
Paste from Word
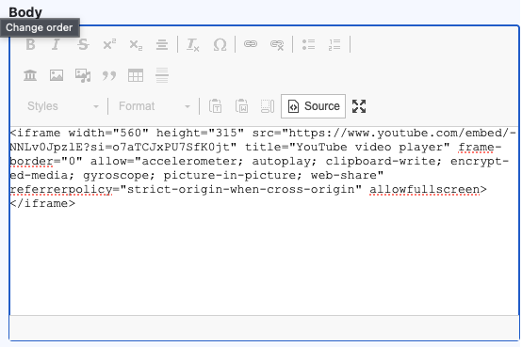[242, 106]
